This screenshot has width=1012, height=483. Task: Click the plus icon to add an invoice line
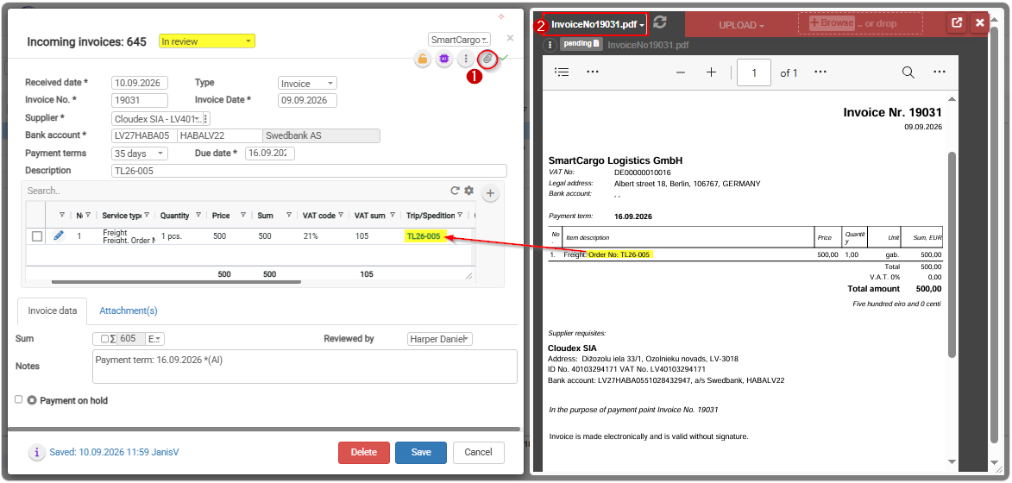pyautogui.click(x=490, y=193)
